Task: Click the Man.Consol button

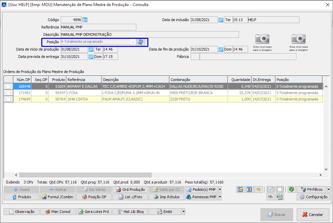Action: 58,212
